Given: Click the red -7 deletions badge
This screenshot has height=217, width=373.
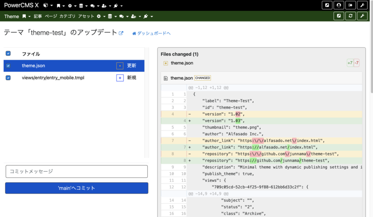Looking at the screenshot, I should point(356,63).
